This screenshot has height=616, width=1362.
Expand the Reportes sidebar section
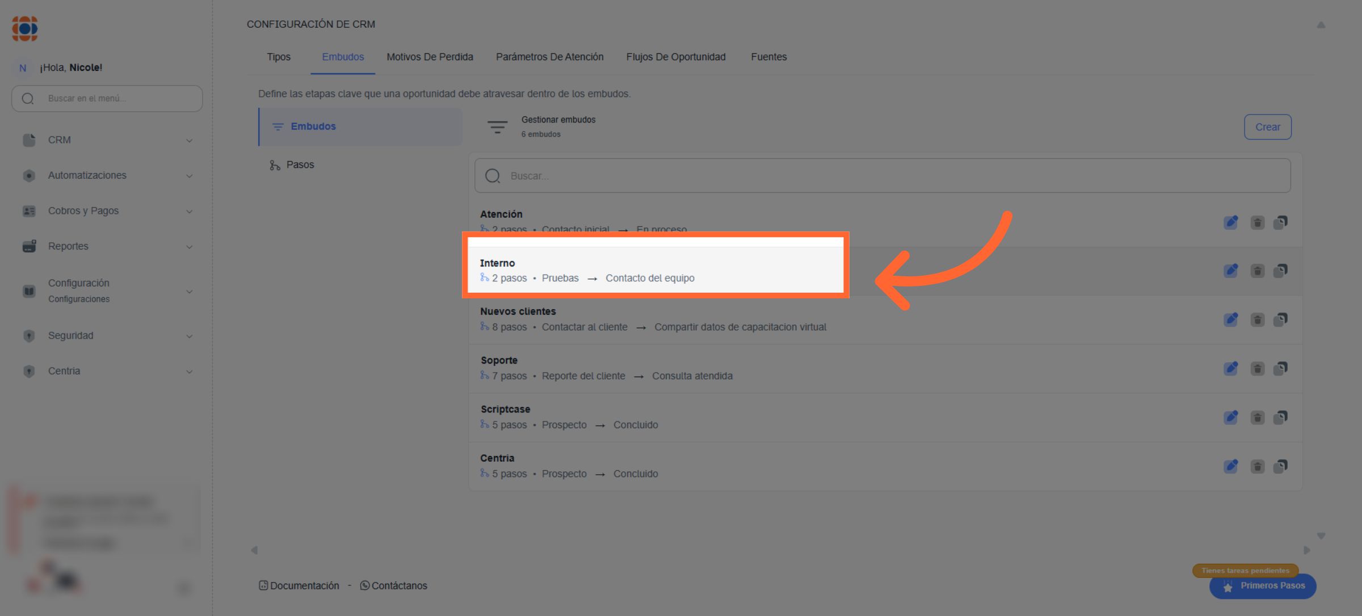pyautogui.click(x=189, y=247)
